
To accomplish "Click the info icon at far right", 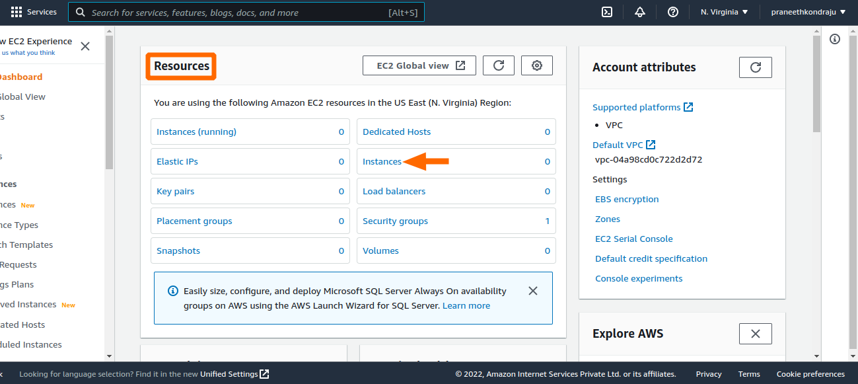I will pyautogui.click(x=835, y=40).
